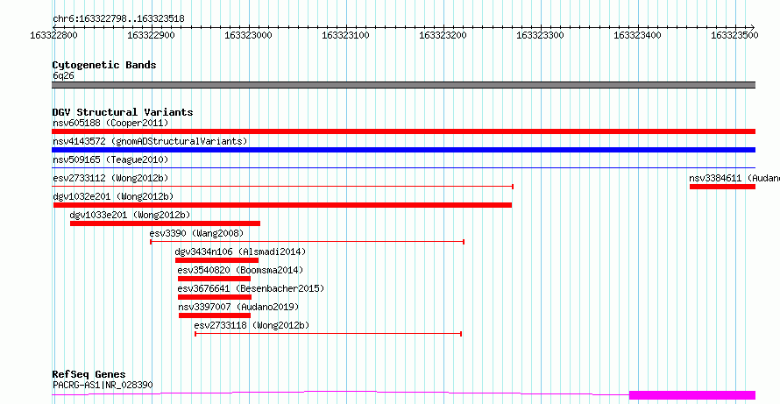Click ruler tick label 163322900

(150, 35)
